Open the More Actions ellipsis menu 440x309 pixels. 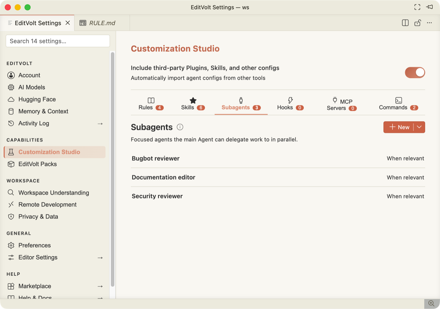[x=429, y=23]
